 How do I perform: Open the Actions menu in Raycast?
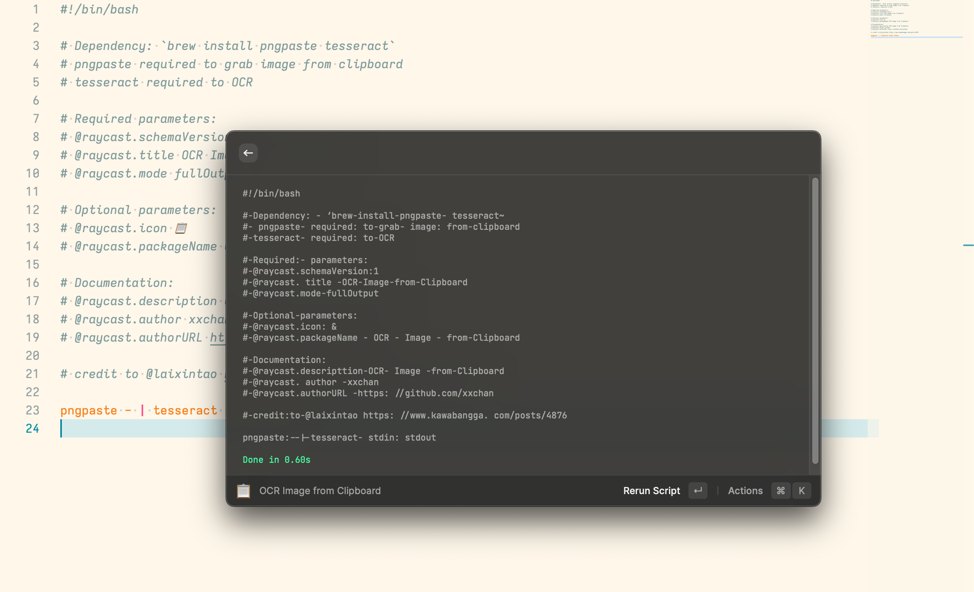(x=745, y=491)
